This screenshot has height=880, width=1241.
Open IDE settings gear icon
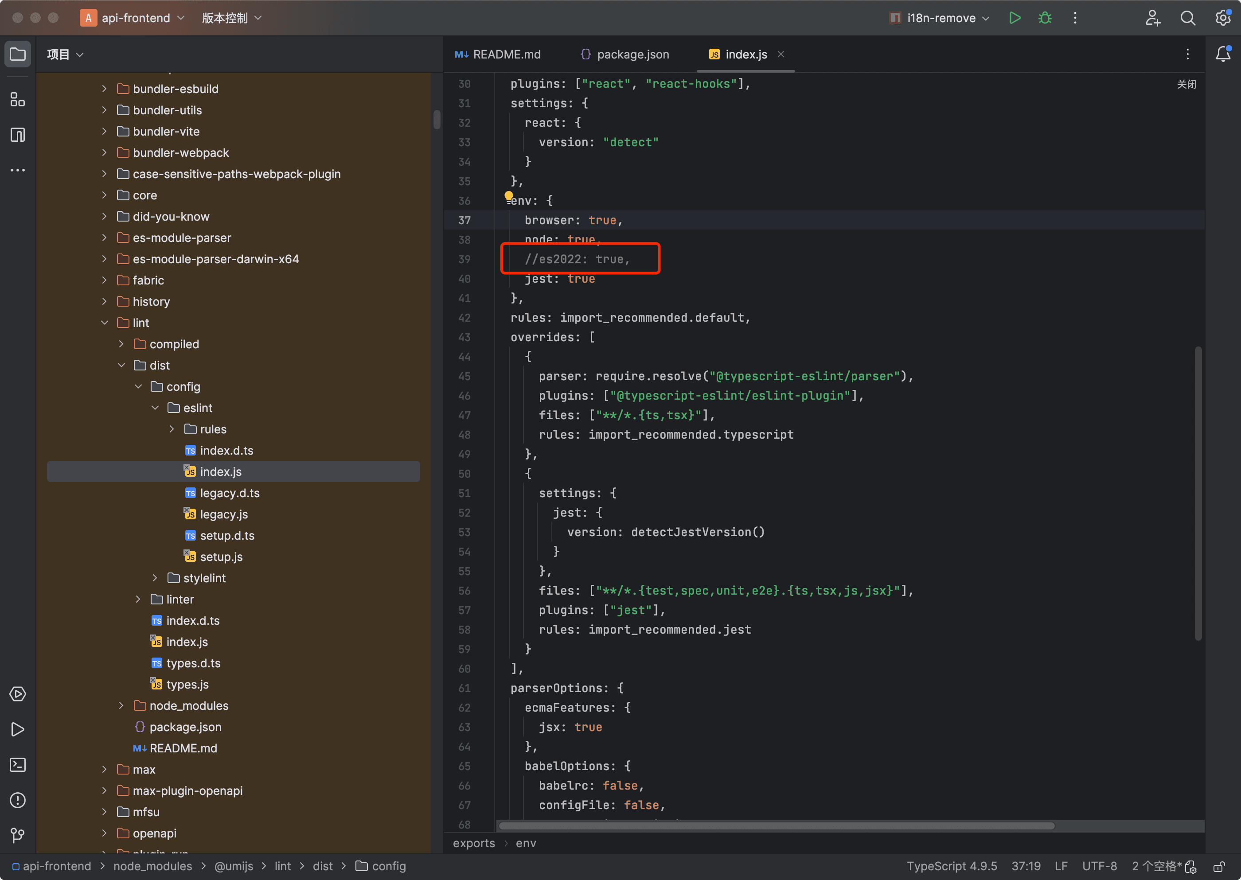(x=1222, y=18)
